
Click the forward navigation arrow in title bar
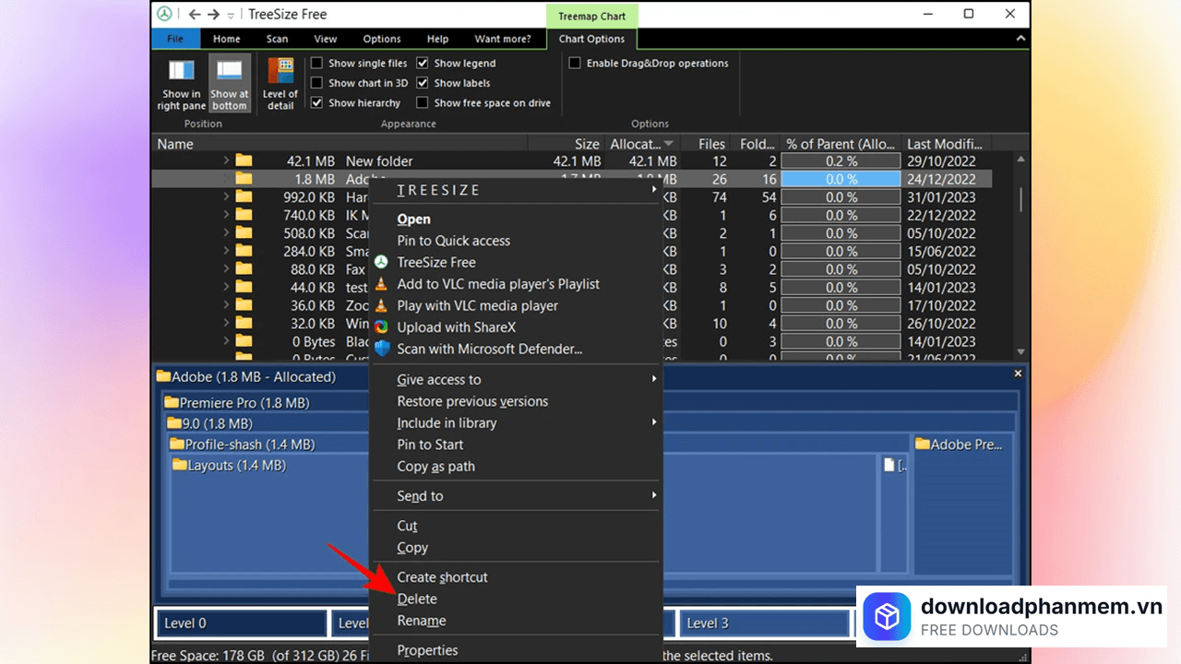point(214,15)
